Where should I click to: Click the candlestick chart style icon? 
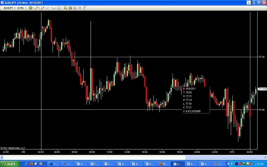[x=30, y=8]
